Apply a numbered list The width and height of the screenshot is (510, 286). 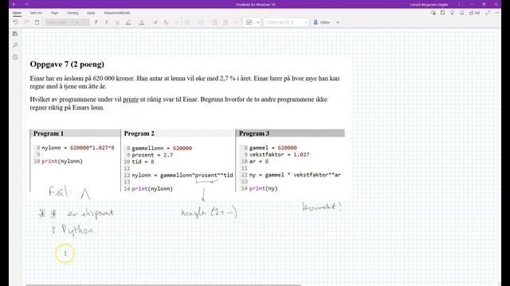point(201,22)
